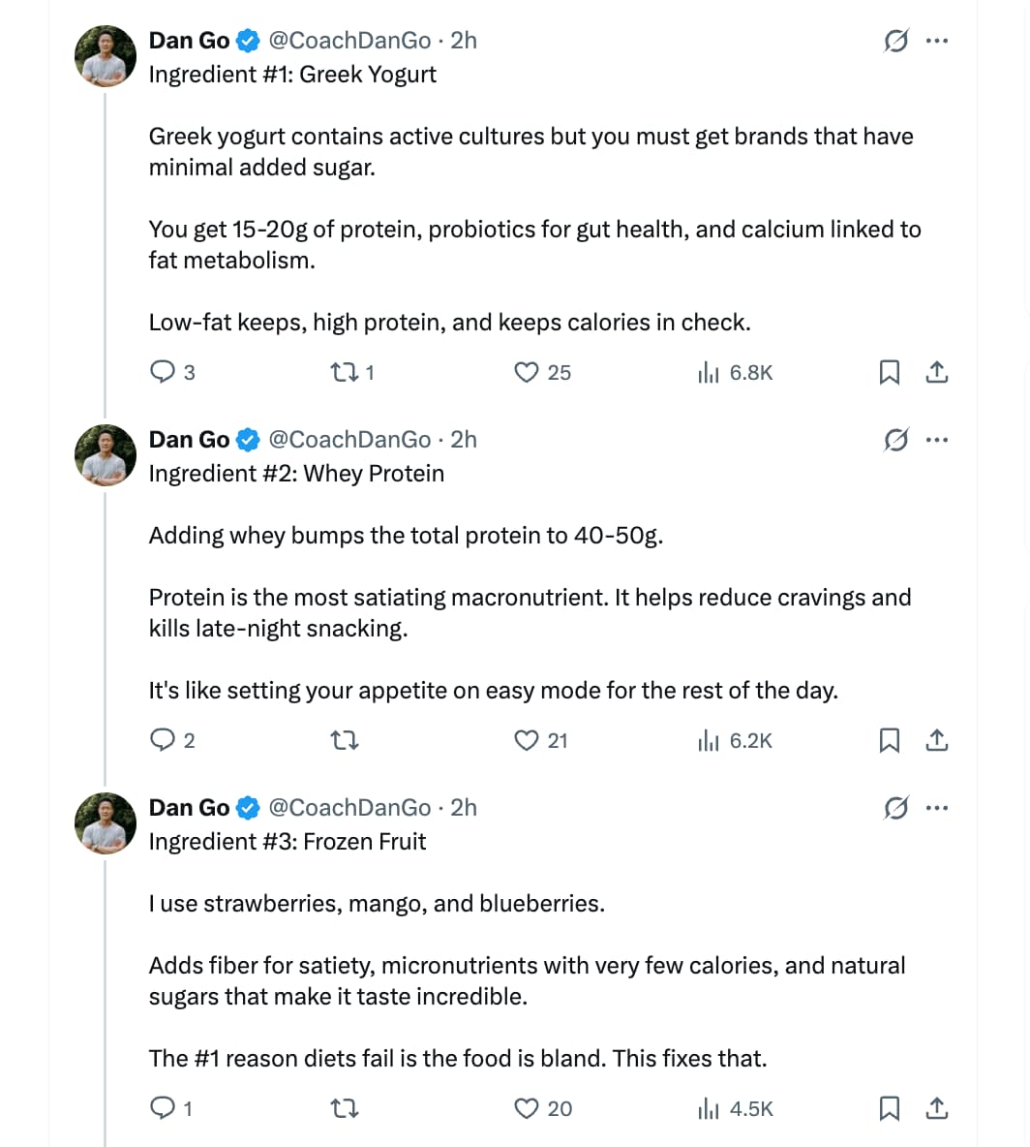Click Grok icon on Frozen Fruit tweet
Screen dimensions: 1030x1147
click(895, 808)
